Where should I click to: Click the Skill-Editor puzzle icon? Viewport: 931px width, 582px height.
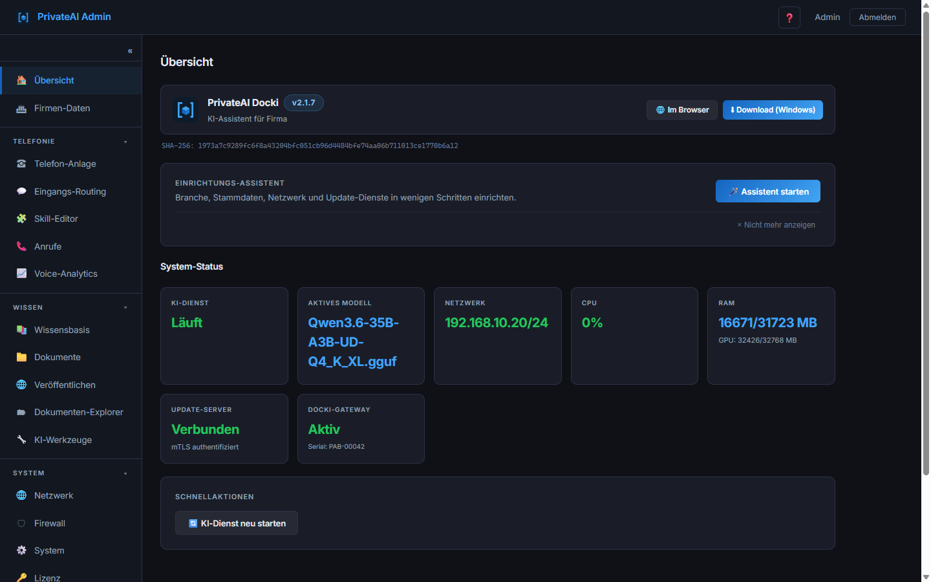tap(21, 219)
